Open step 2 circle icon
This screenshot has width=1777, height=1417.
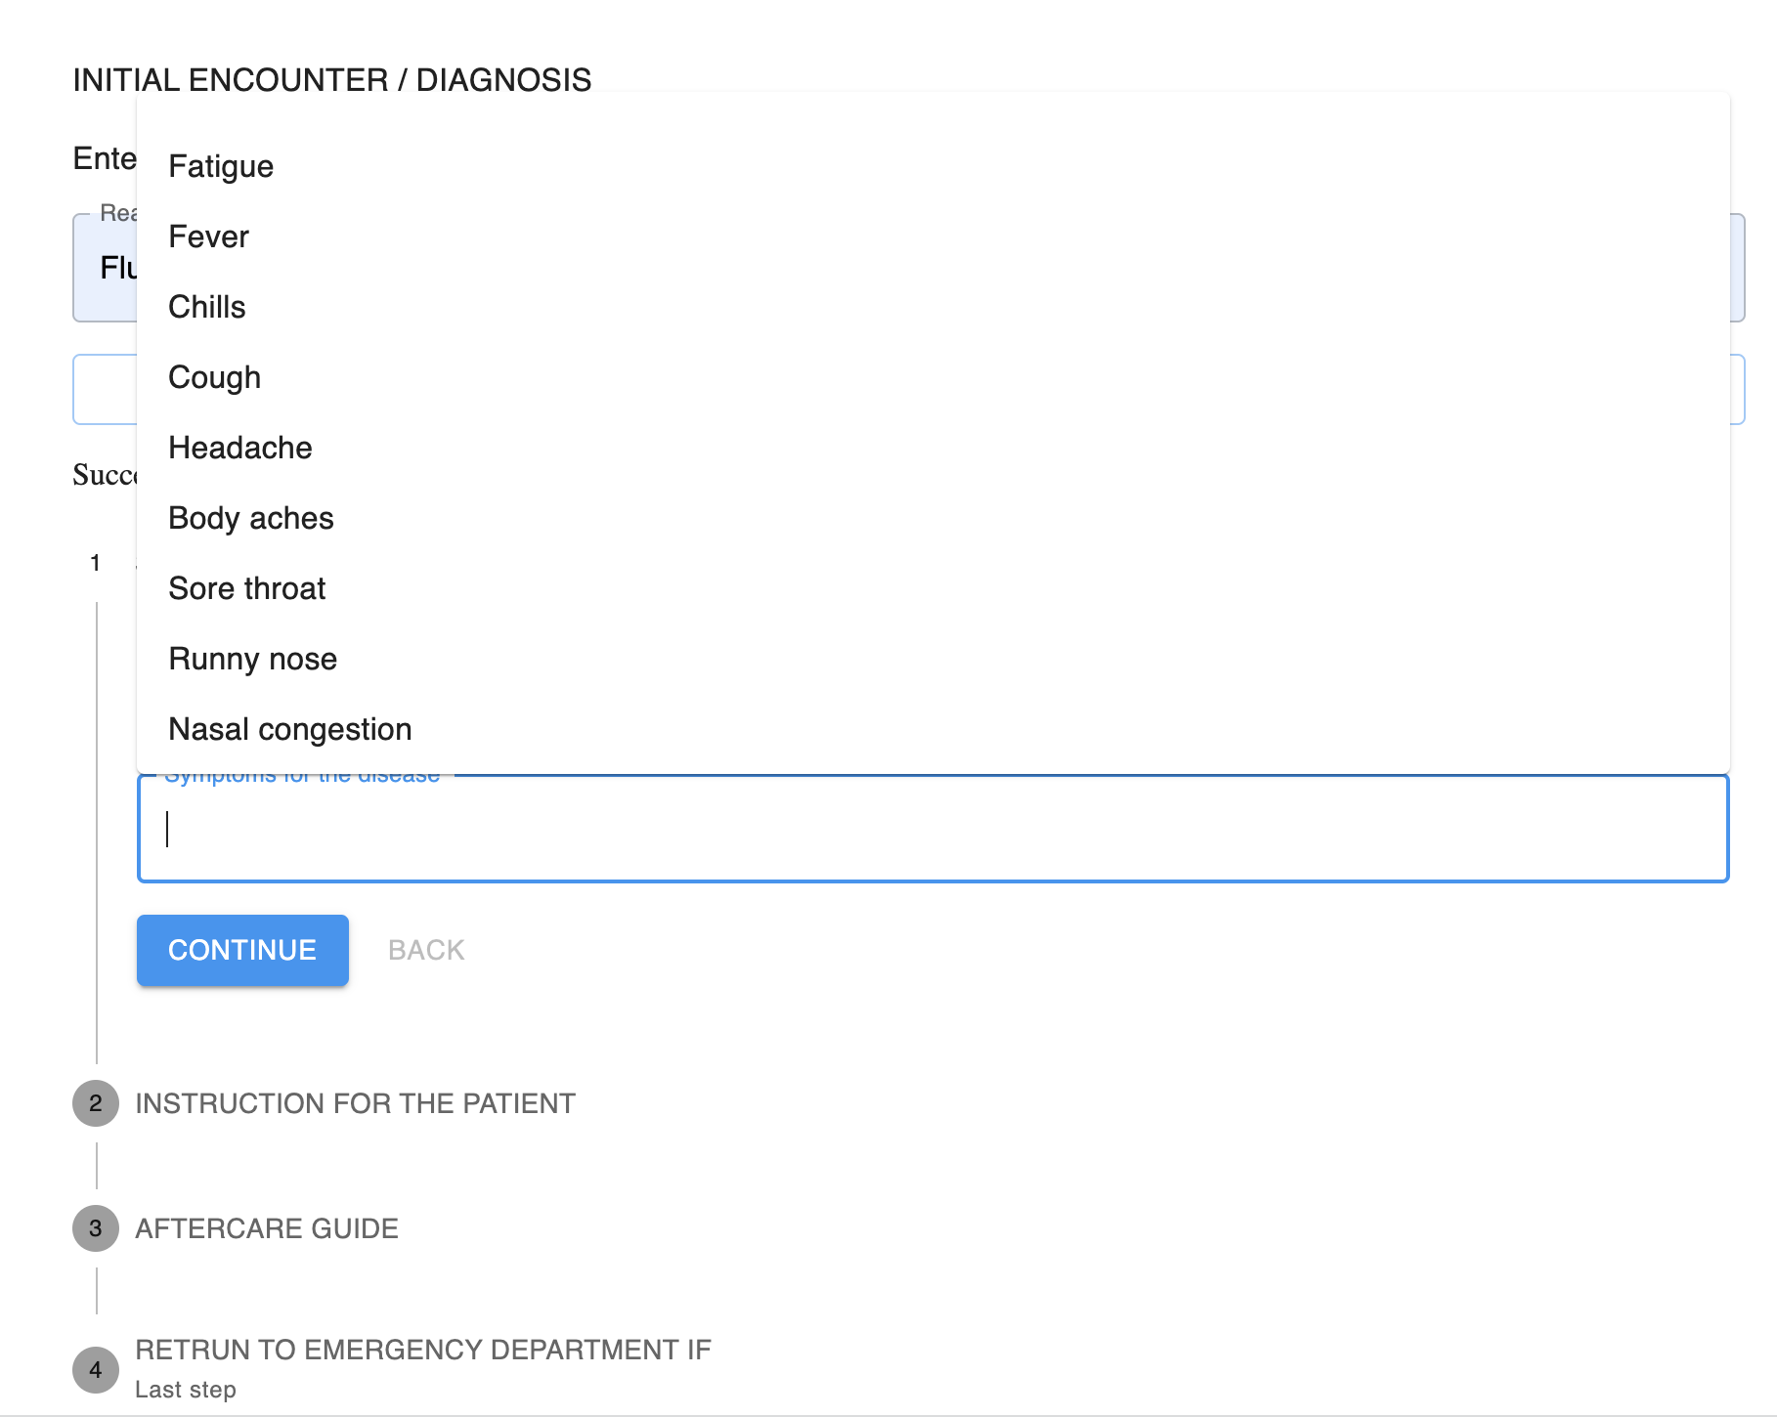click(96, 1103)
